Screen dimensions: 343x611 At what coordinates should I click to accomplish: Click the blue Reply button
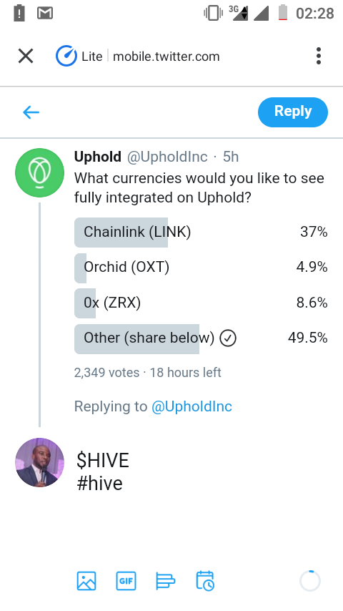pyautogui.click(x=293, y=112)
